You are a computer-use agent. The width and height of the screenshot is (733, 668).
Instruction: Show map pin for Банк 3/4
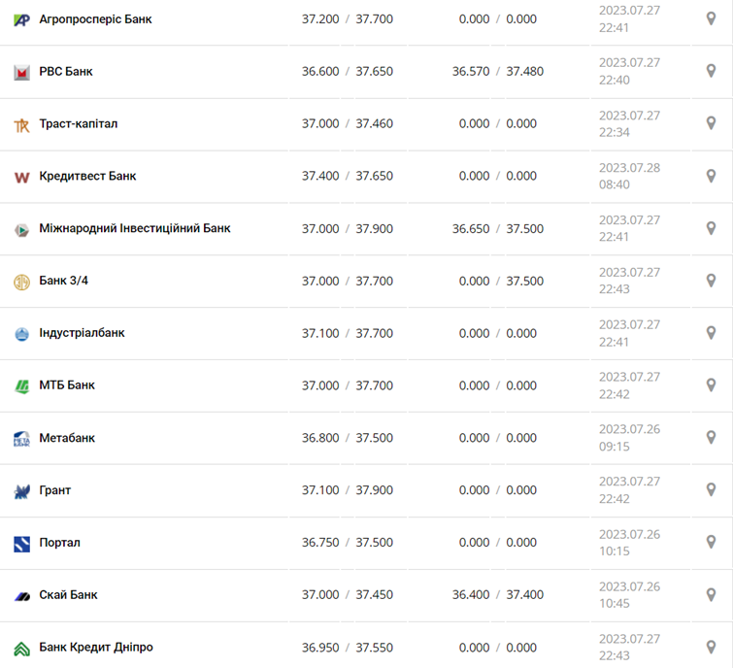tap(711, 281)
